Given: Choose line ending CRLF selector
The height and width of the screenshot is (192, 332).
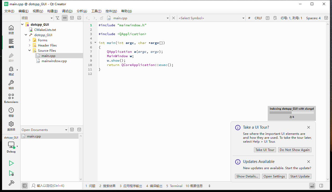Looking at the screenshot, I should (x=258, y=18).
